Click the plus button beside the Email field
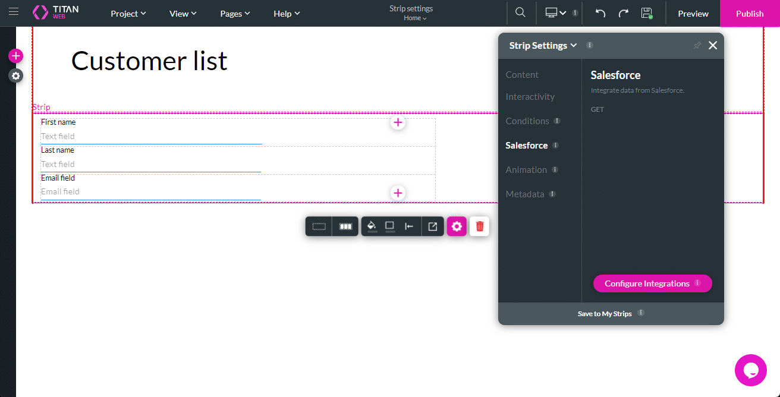The width and height of the screenshot is (780, 397). 398,193
